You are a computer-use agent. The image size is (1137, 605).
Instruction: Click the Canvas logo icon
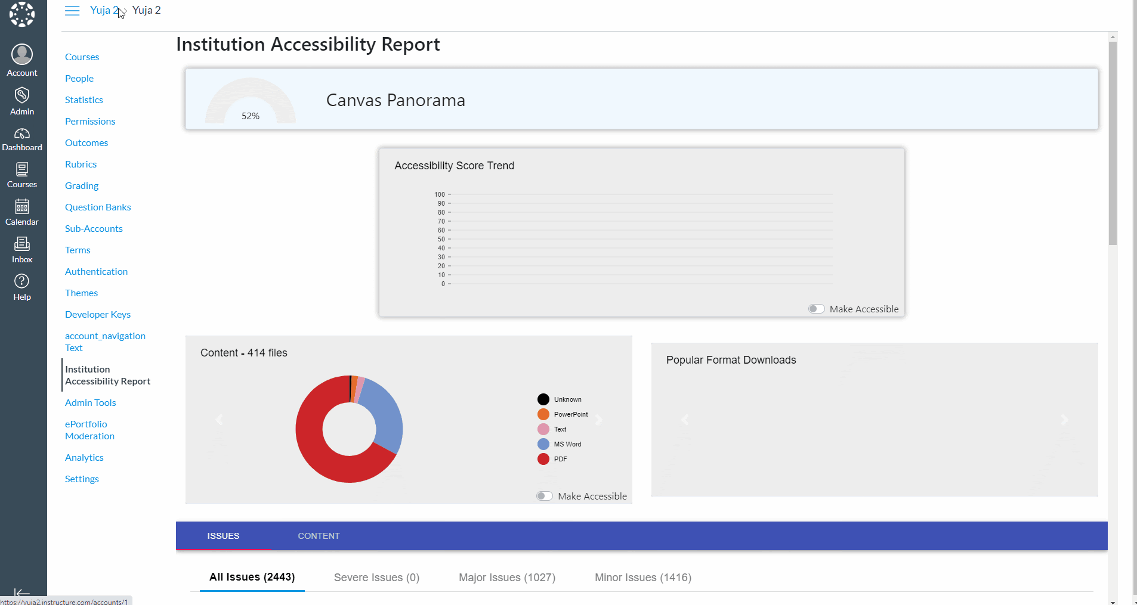click(x=22, y=14)
